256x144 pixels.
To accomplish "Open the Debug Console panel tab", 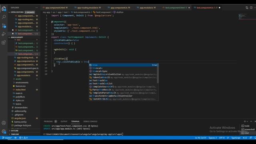I will click(x=90, y=122).
